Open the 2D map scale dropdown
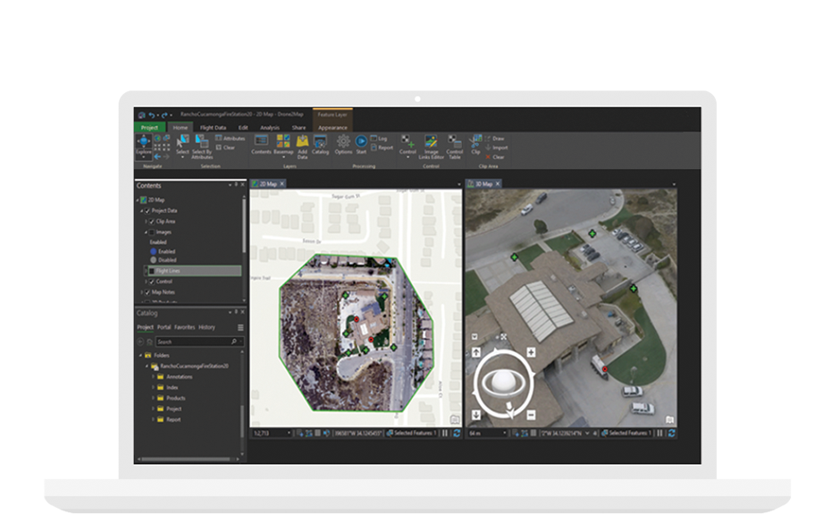 tap(289, 433)
